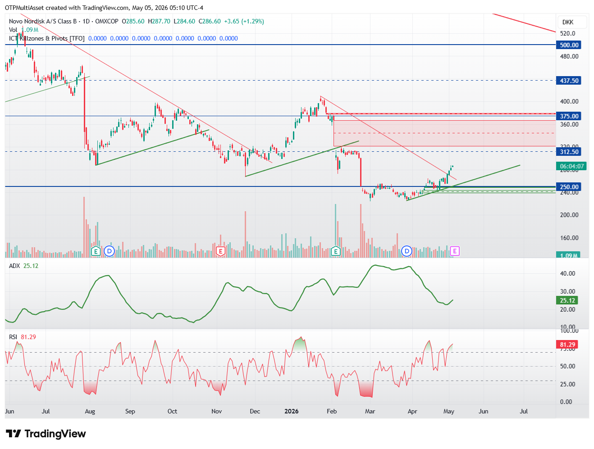
Task: Click the 480.00 price axis label
Action: click(x=569, y=56)
